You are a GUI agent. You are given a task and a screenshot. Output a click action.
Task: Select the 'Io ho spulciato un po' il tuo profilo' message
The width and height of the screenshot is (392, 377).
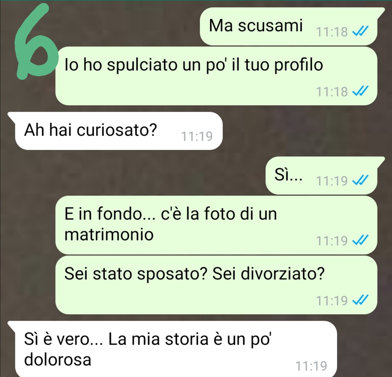point(216,76)
